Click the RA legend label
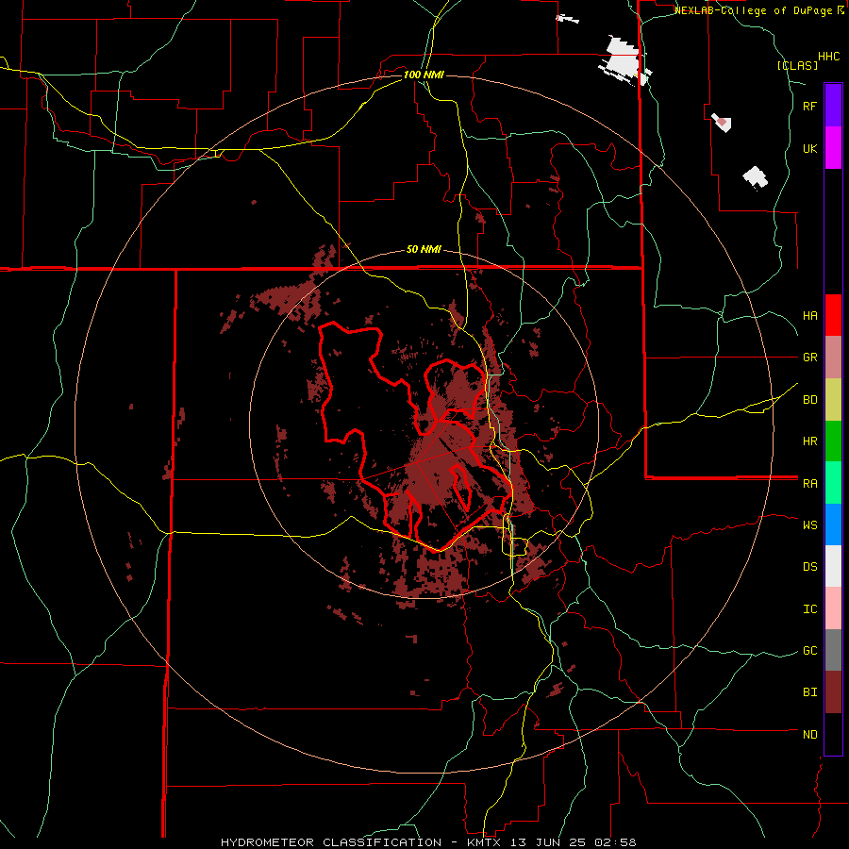This screenshot has width=849, height=849. (810, 484)
